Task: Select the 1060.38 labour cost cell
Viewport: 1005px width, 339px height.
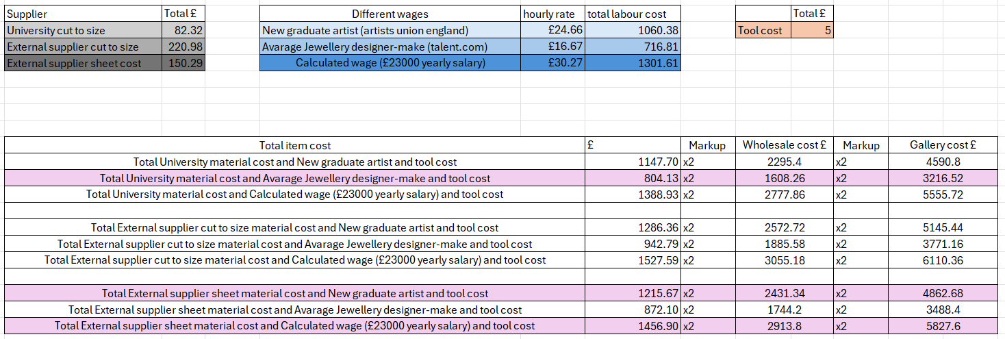Action: point(633,30)
